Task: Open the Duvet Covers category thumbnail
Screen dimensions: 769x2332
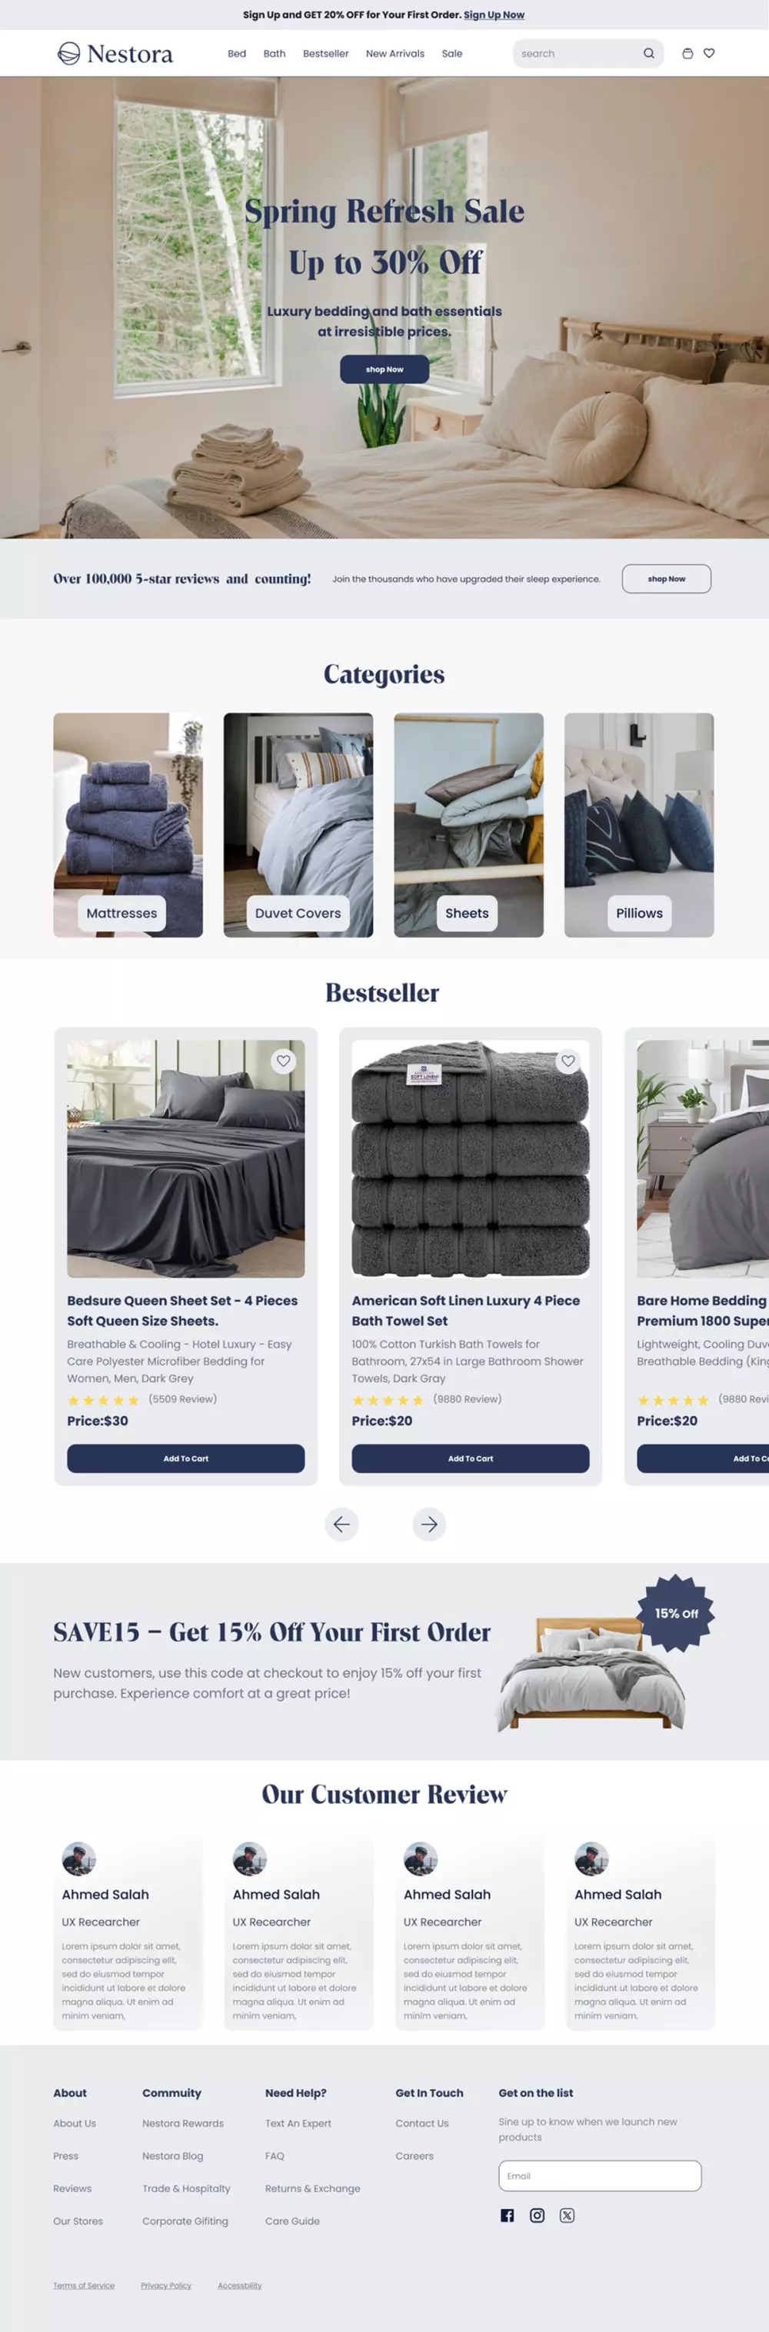Action: pyautogui.click(x=298, y=825)
